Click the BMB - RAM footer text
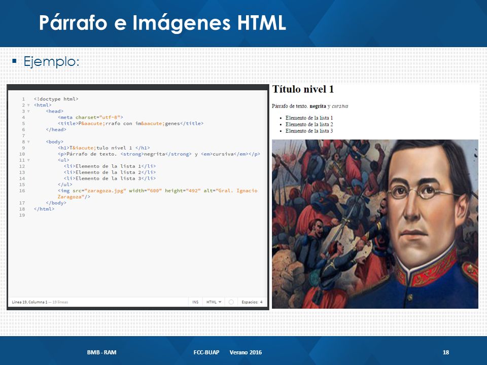The width and height of the screenshot is (487, 365). (x=101, y=352)
